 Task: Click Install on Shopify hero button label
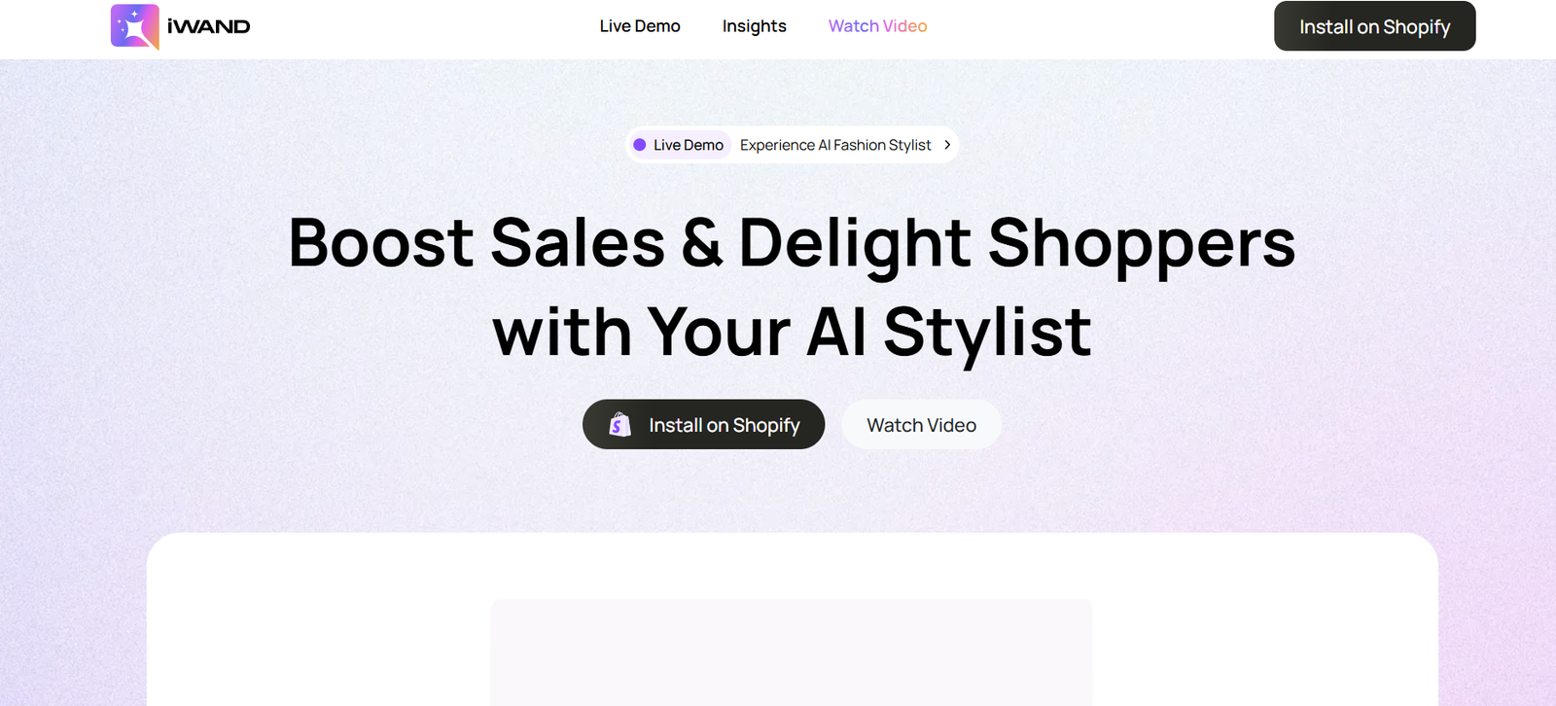click(725, 425)
